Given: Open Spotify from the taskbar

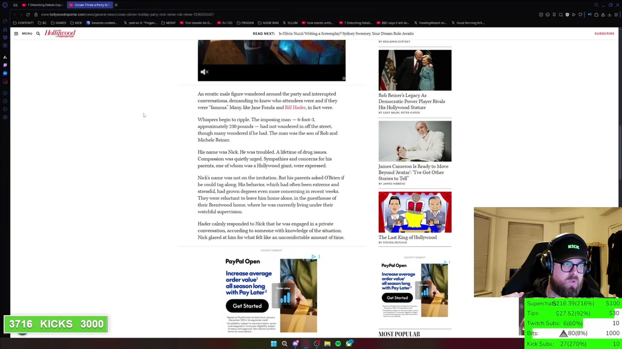Looking at the screenshot, I should [x=338, y=344].
